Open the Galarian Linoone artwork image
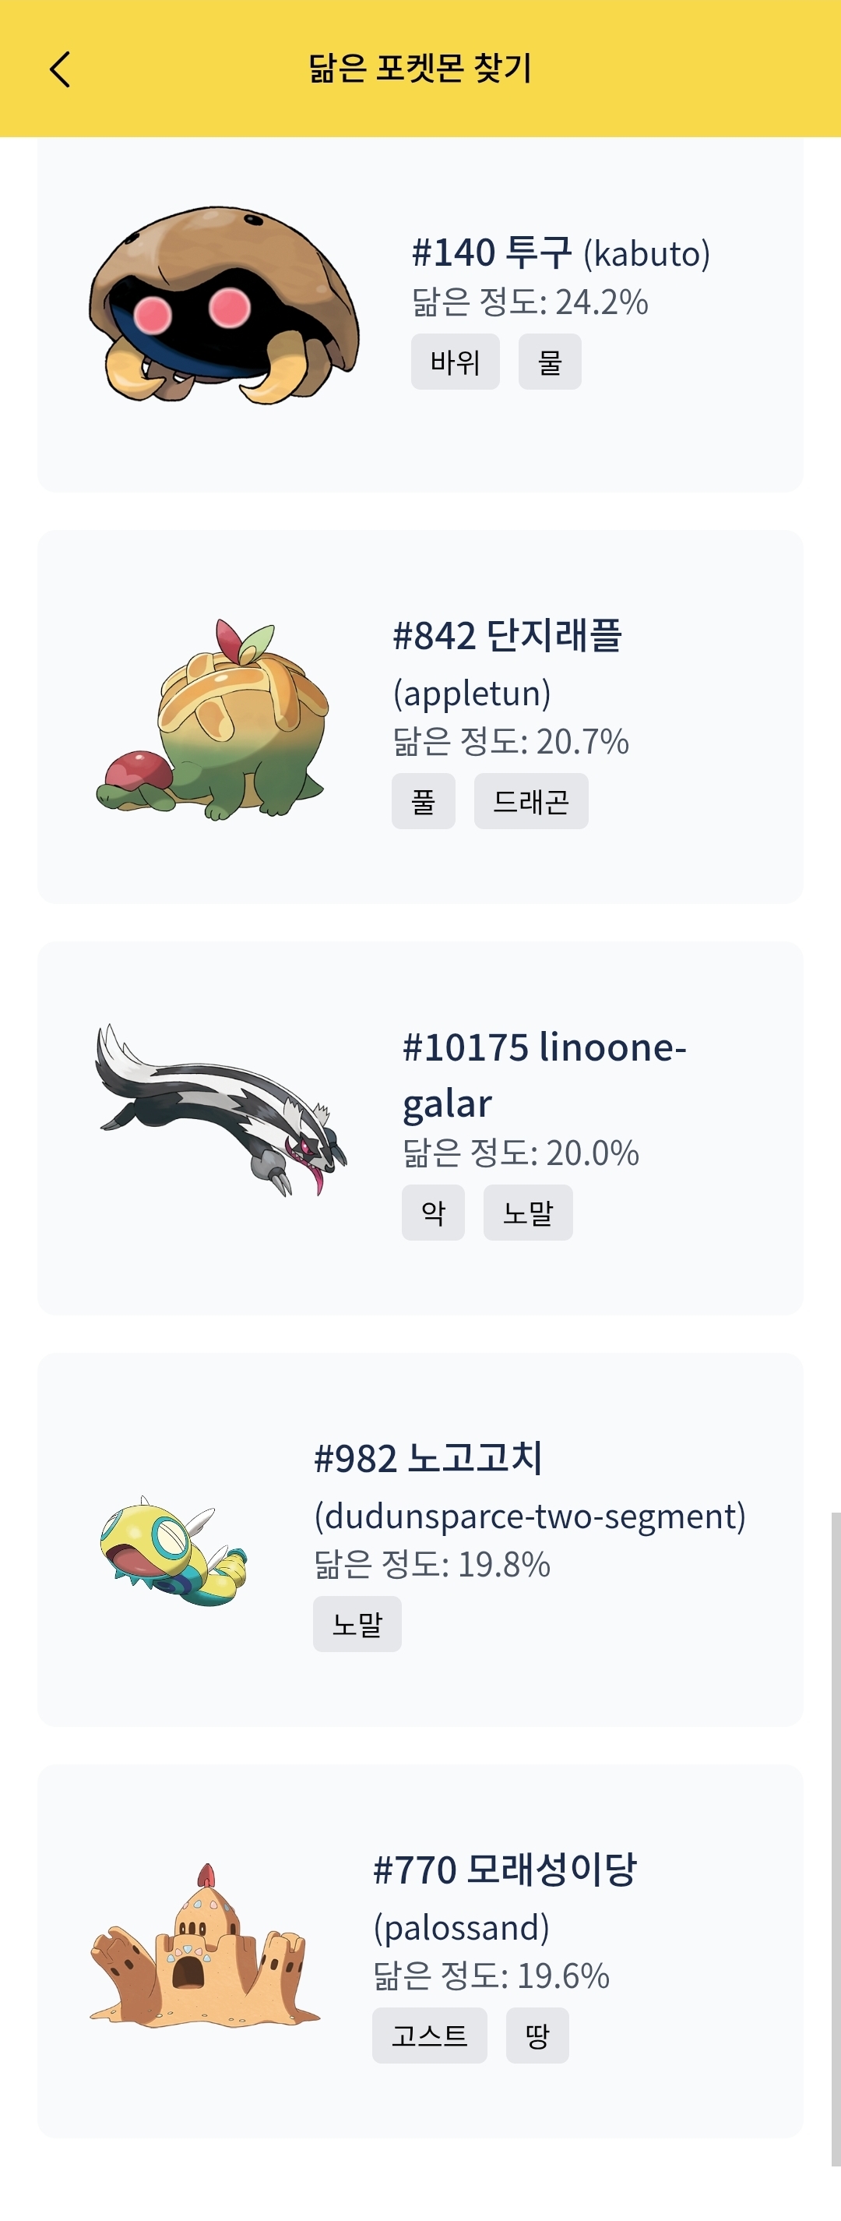 point(220,1109)
